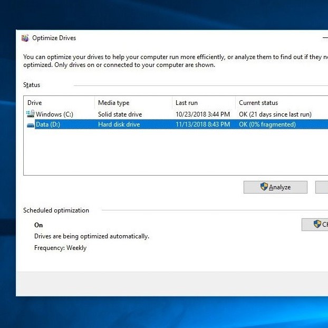Click the Optimize Drives title bar icon
328x328 pixels.
[25, 38]
